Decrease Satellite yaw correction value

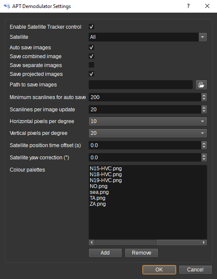[204, 159]
